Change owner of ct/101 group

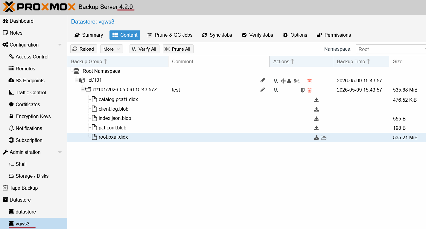(289, 81)
